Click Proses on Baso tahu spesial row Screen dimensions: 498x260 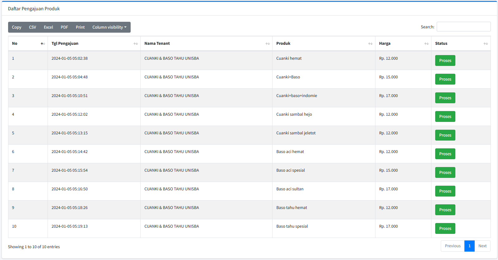click(445, 229)
